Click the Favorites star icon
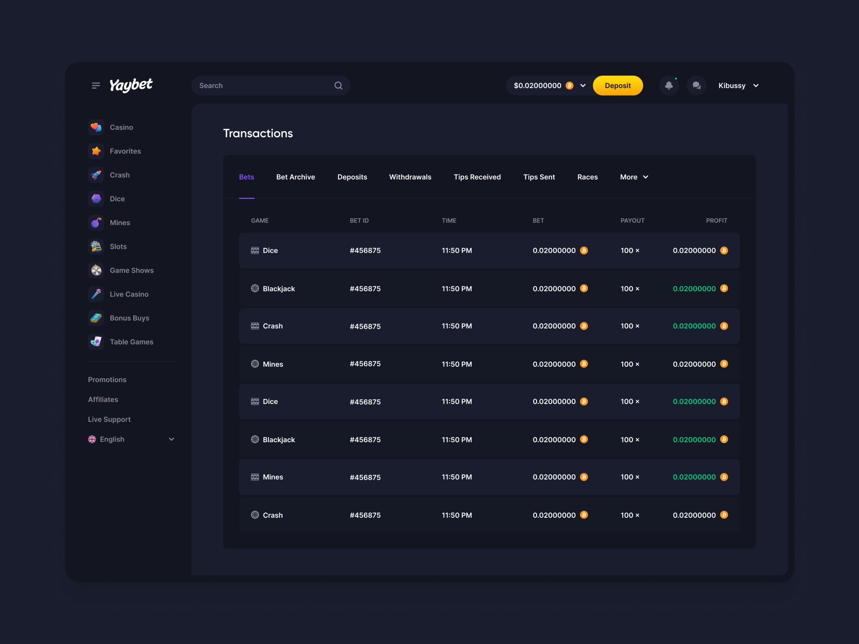Screen dimensions: 859x644 (96, 151)
